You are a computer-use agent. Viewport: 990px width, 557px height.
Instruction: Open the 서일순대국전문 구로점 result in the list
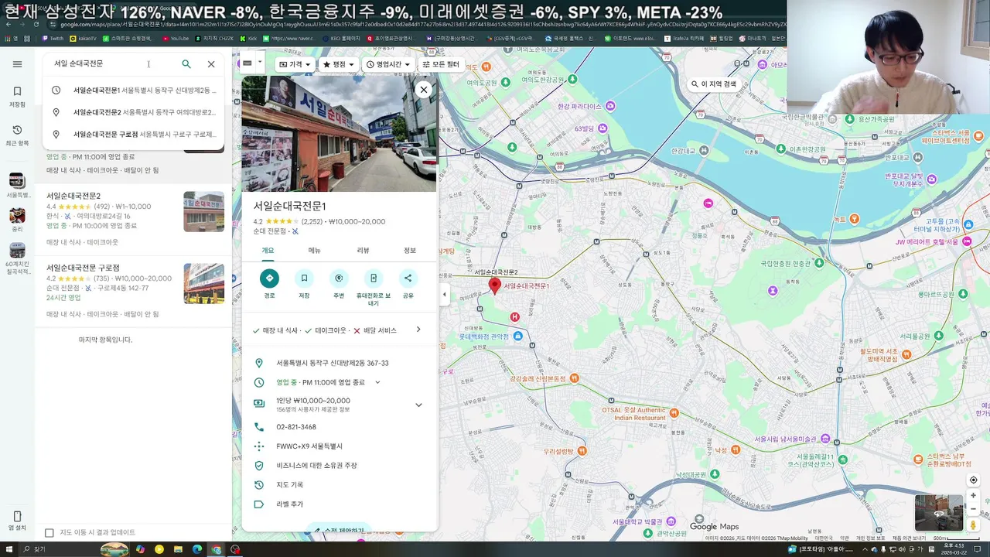pyautogui.click(x=133, y=291)
